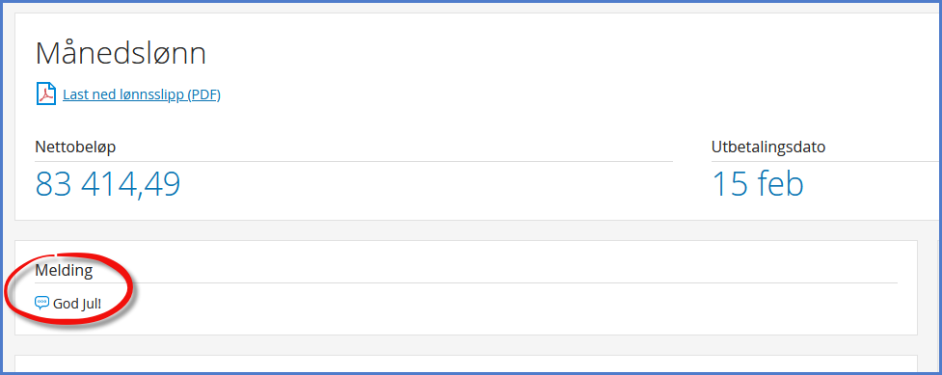The height and width of the screenshot is (375, 942).
Task: Click the word lønnsslipp in the download link
Action: 155,94
